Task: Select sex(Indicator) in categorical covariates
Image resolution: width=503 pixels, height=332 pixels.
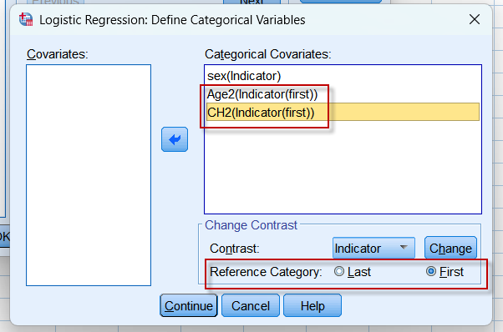Action: tap(244, 76)
